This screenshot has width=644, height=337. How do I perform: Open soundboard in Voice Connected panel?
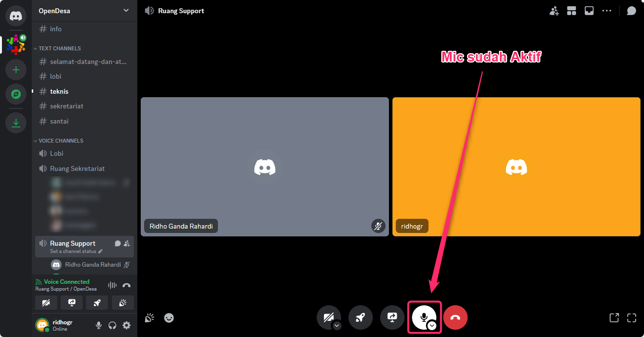123,303
